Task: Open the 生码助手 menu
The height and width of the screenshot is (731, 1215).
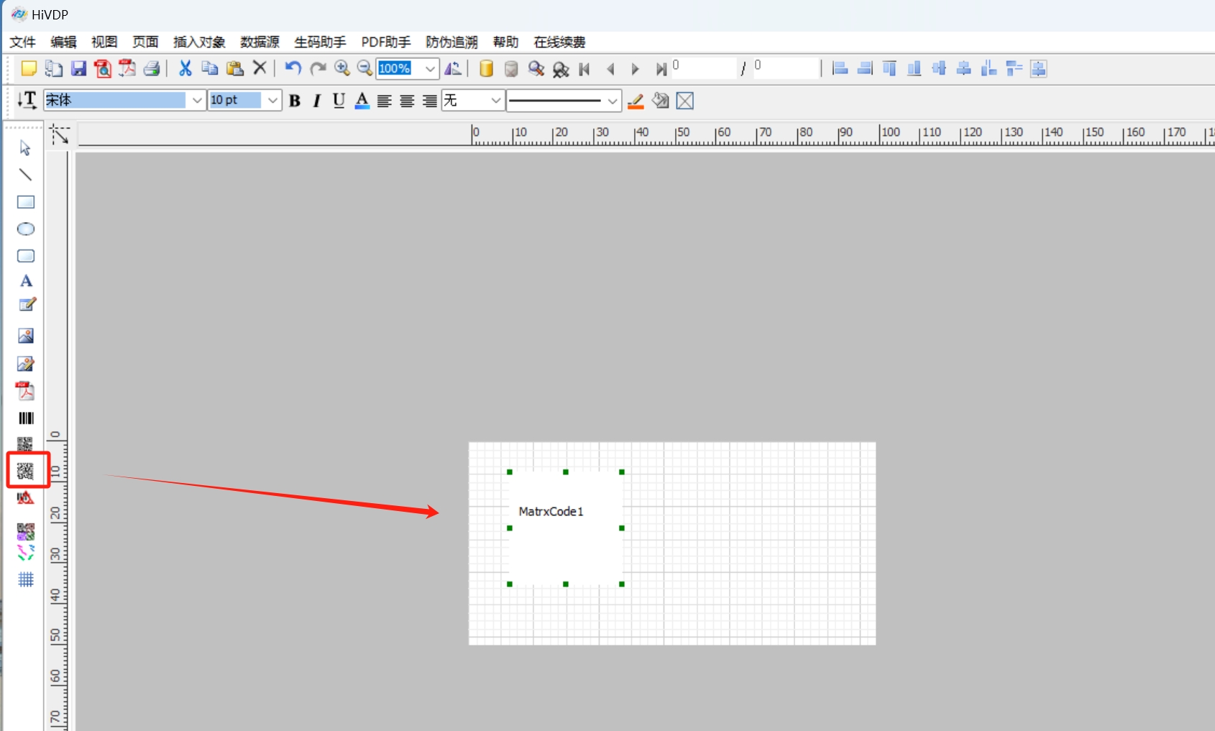Action: click(x=320, y=42)
